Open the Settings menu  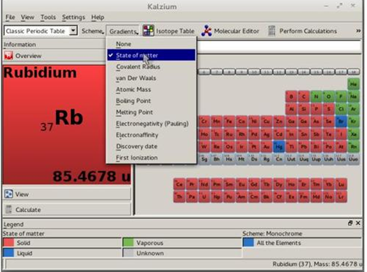74,17
